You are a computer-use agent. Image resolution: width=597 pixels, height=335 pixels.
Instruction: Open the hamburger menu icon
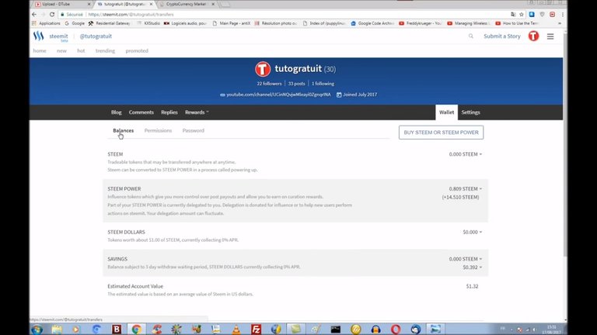550,36
